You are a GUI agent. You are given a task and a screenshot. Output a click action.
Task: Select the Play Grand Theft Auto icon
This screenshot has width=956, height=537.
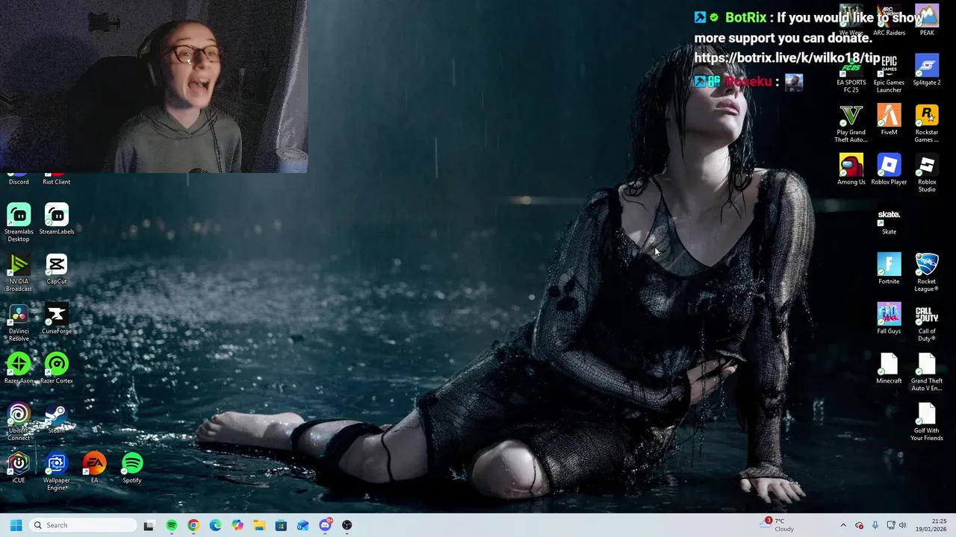tap(851, 124)
